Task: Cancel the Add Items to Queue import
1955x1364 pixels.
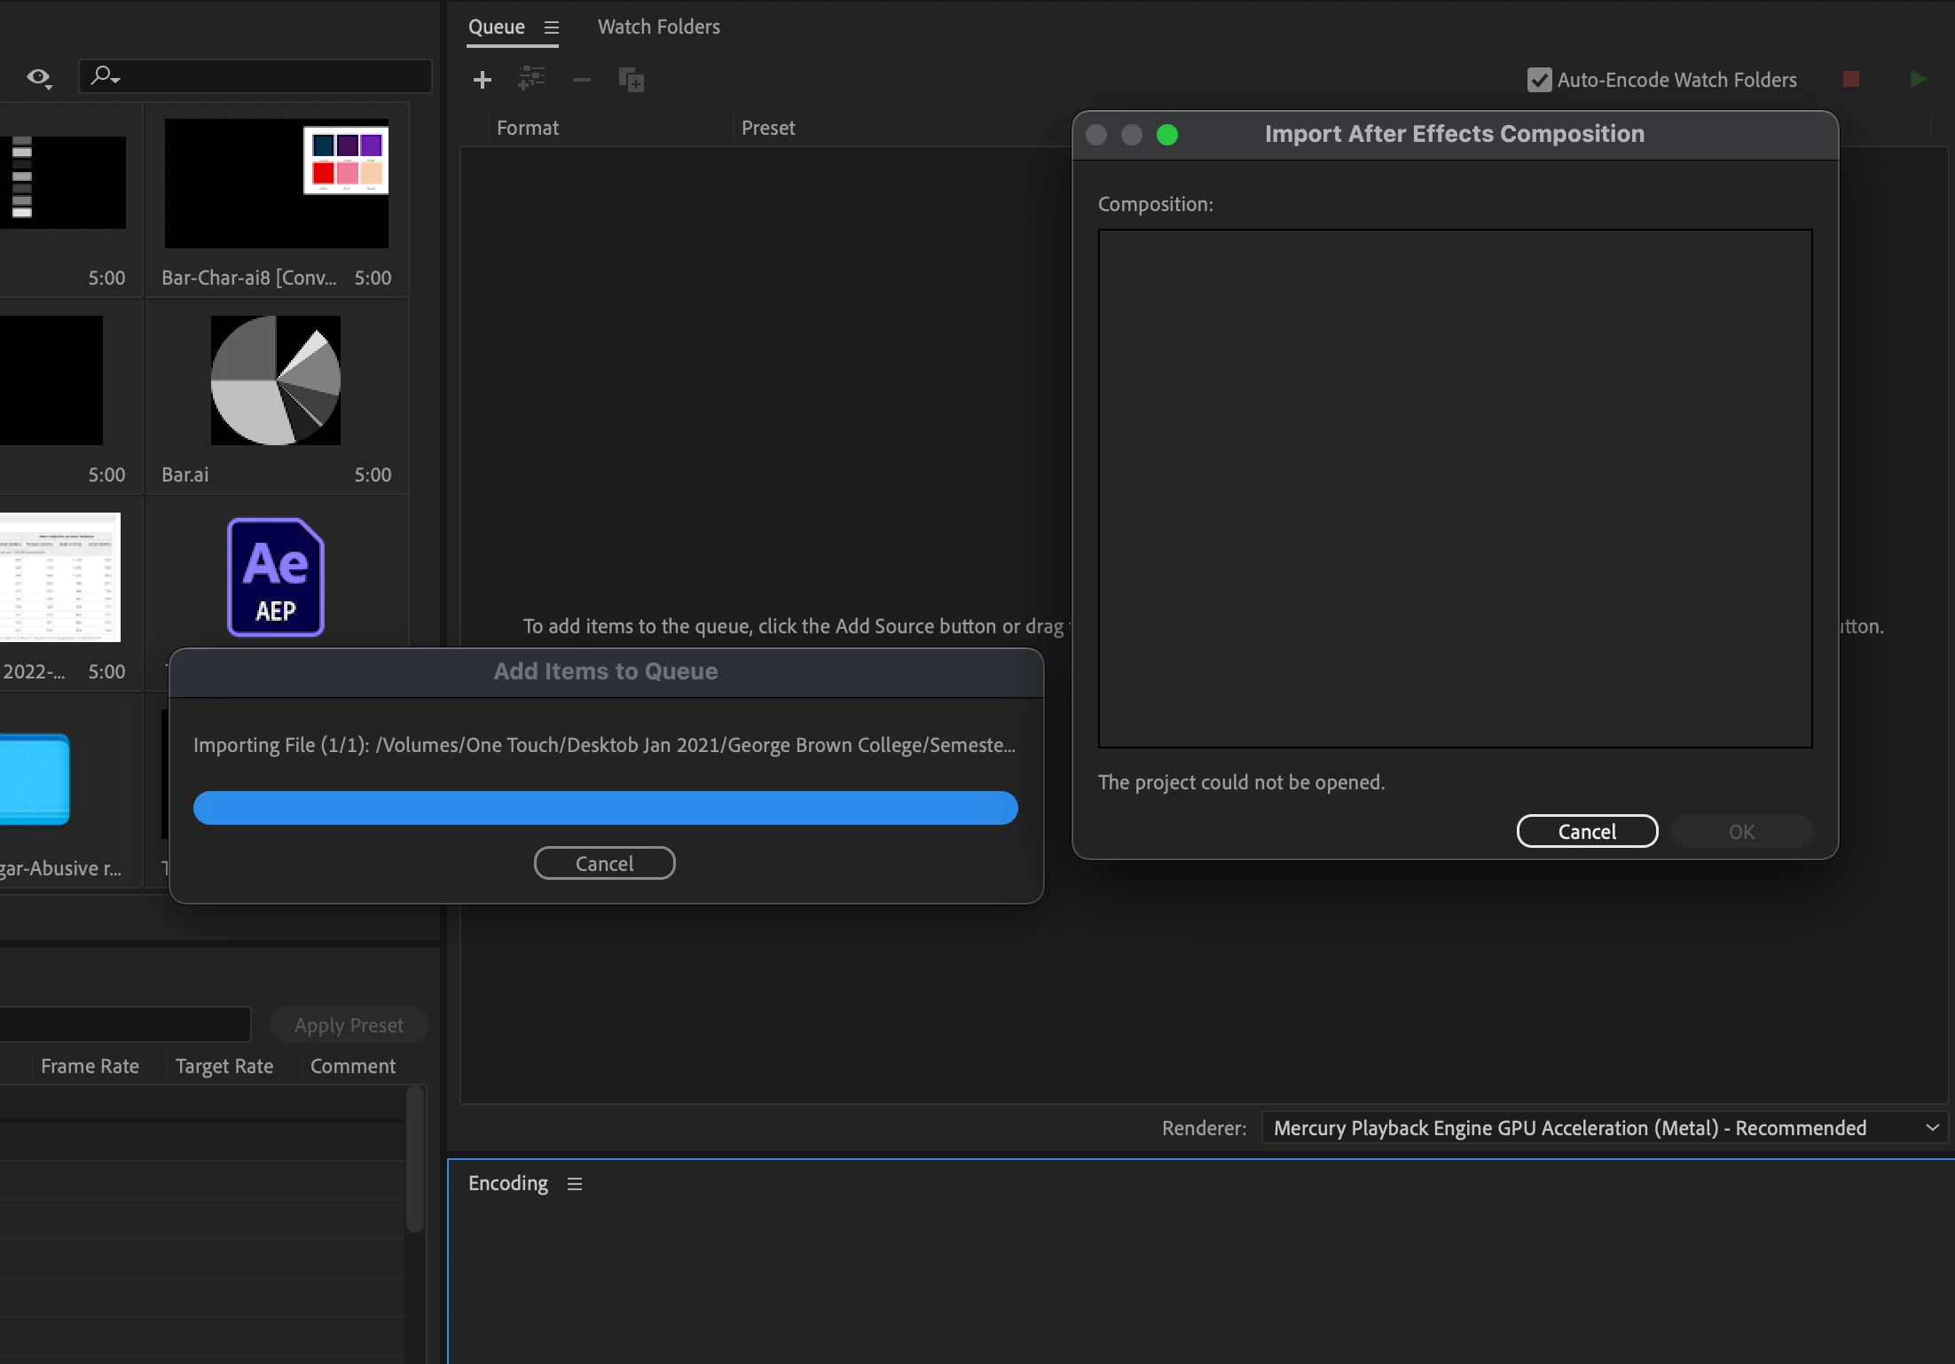Action: (604, 863)
